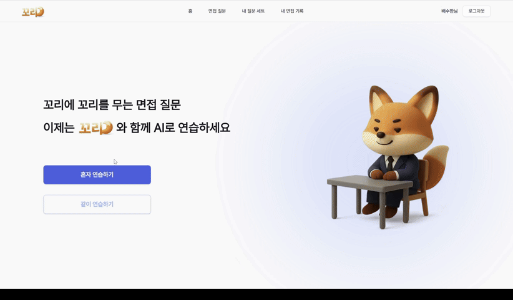The image size is (513, 300).
Task: Open the 내 질문 세트 page
Action: tap(253, 11)
